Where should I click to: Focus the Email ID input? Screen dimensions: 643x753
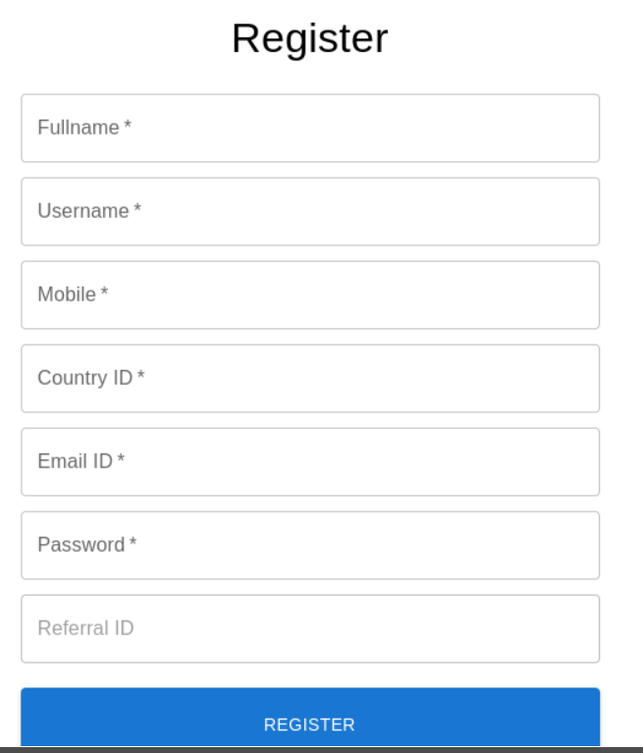[309, 461]
